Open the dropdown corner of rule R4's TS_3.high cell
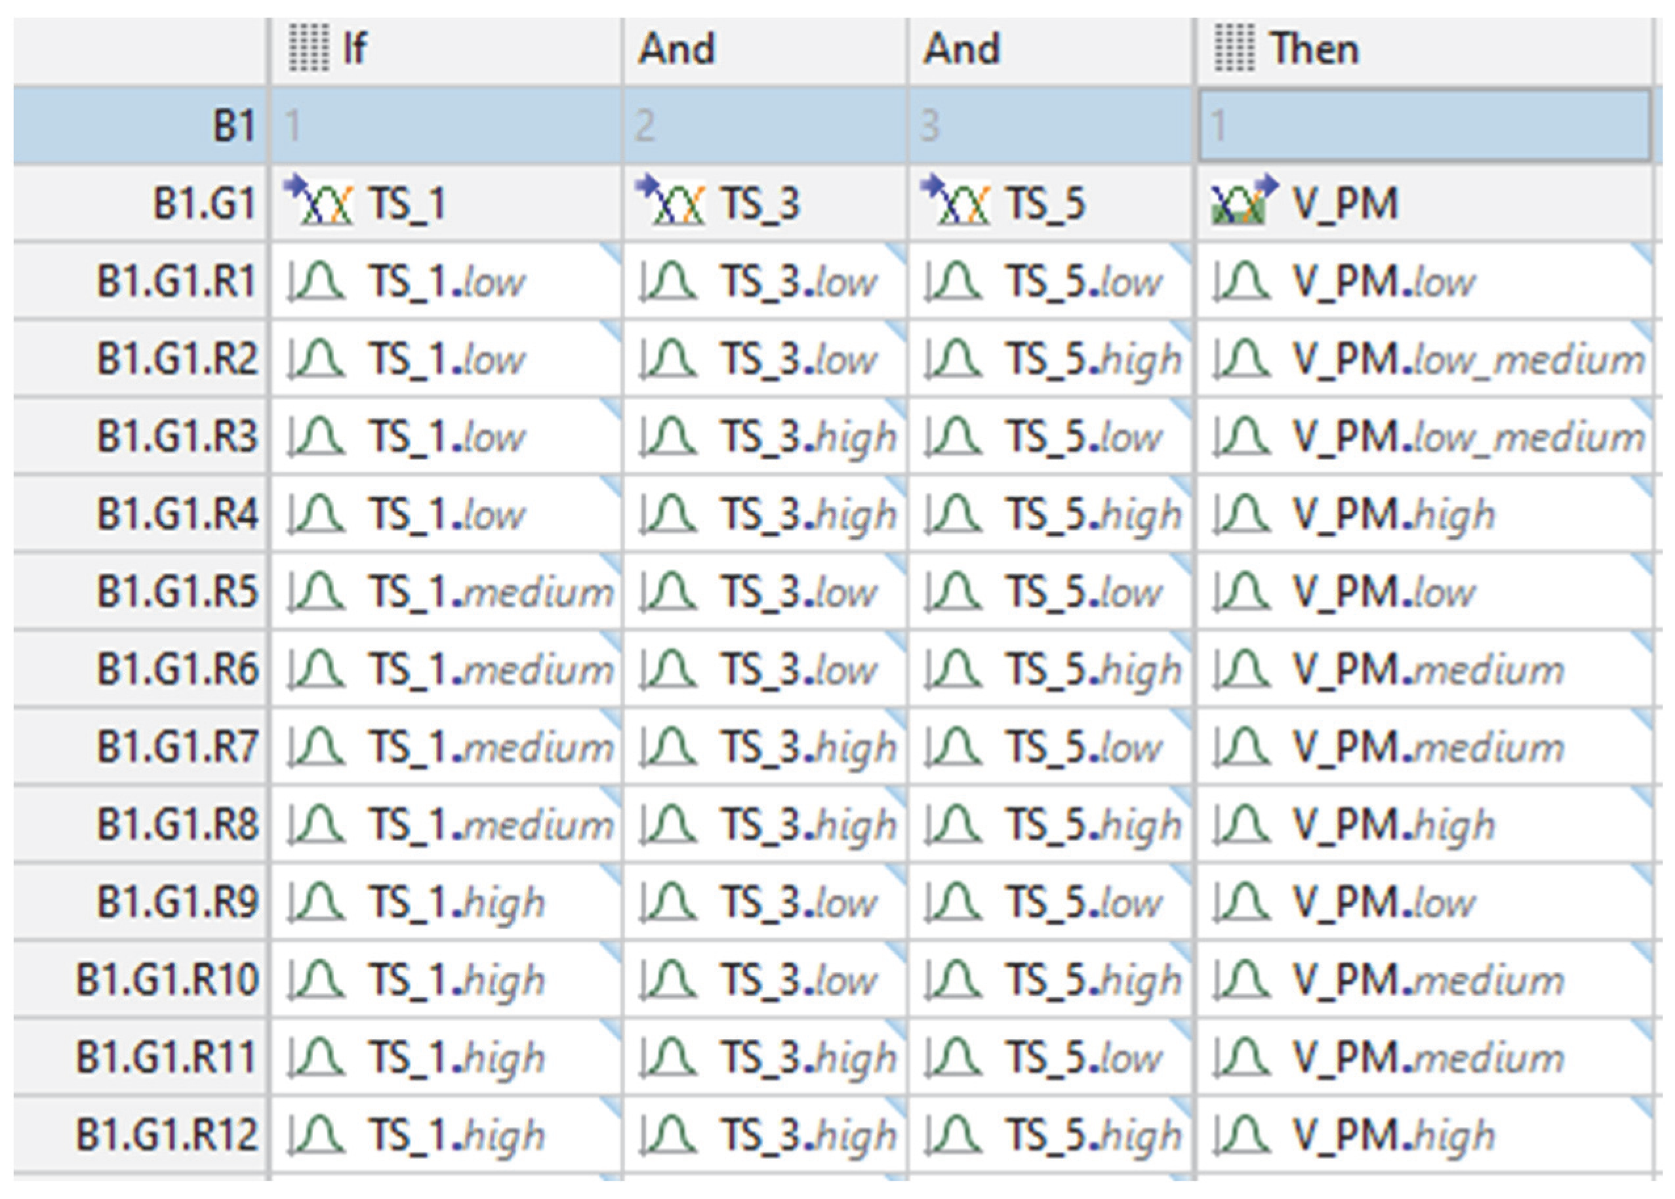 (x=897, y=484)
